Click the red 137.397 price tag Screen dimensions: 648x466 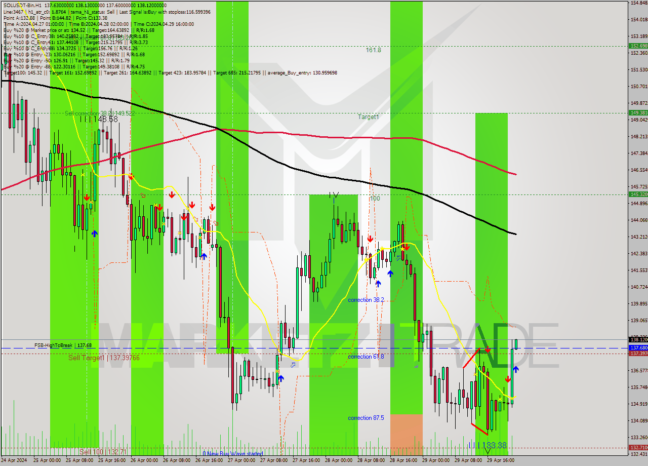pos(638,354)
